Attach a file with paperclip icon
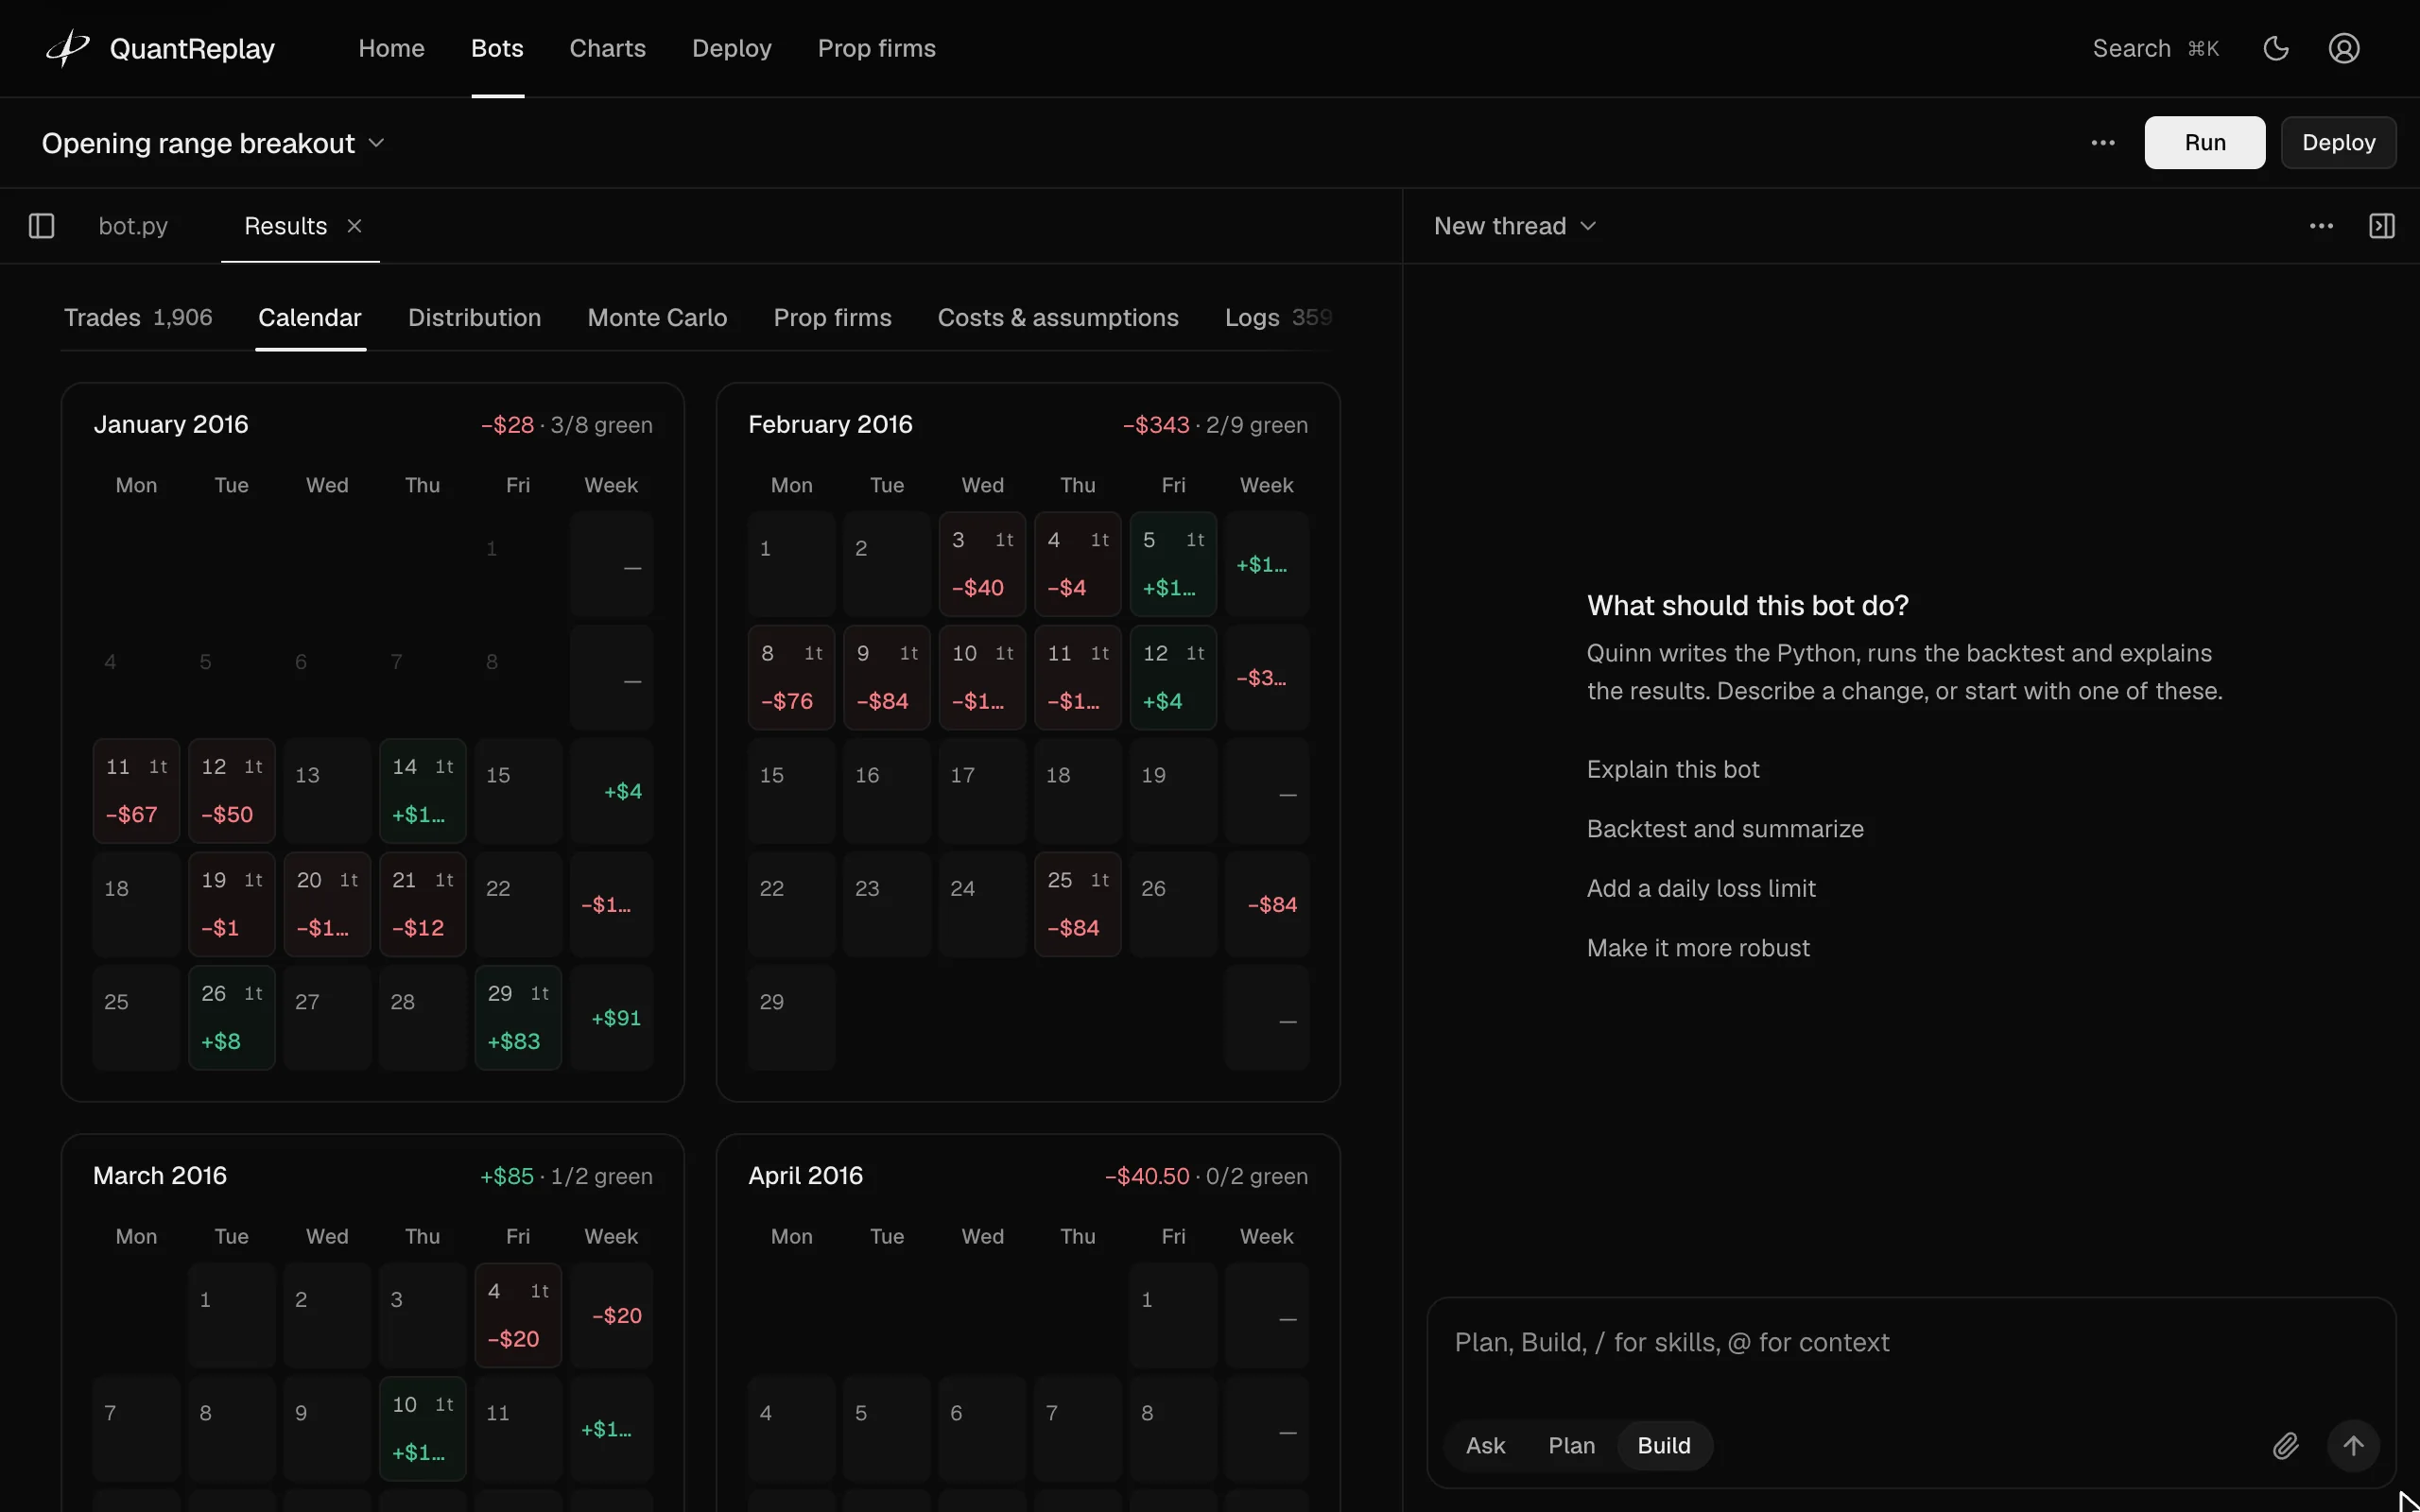Image resolution: width=2420 pixels, height=1512 pixels. [x=2286, y=1446]
